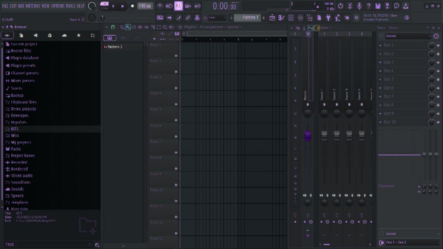This screenshot has height=249, width=443.
Task: Expand the Slot 3 effect menu arrow
Action: click(x=380, y=63)
